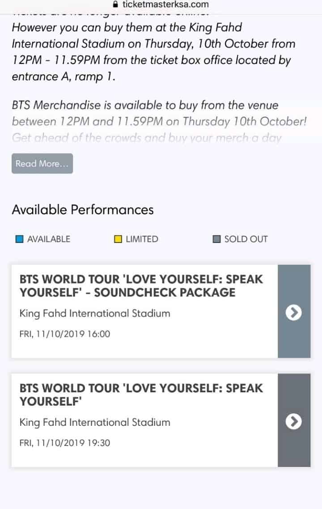Click the SOLD OUT legend label
The height and width of the screenshot is (509, 322).
pyautogui.click(x=246, y=239)
